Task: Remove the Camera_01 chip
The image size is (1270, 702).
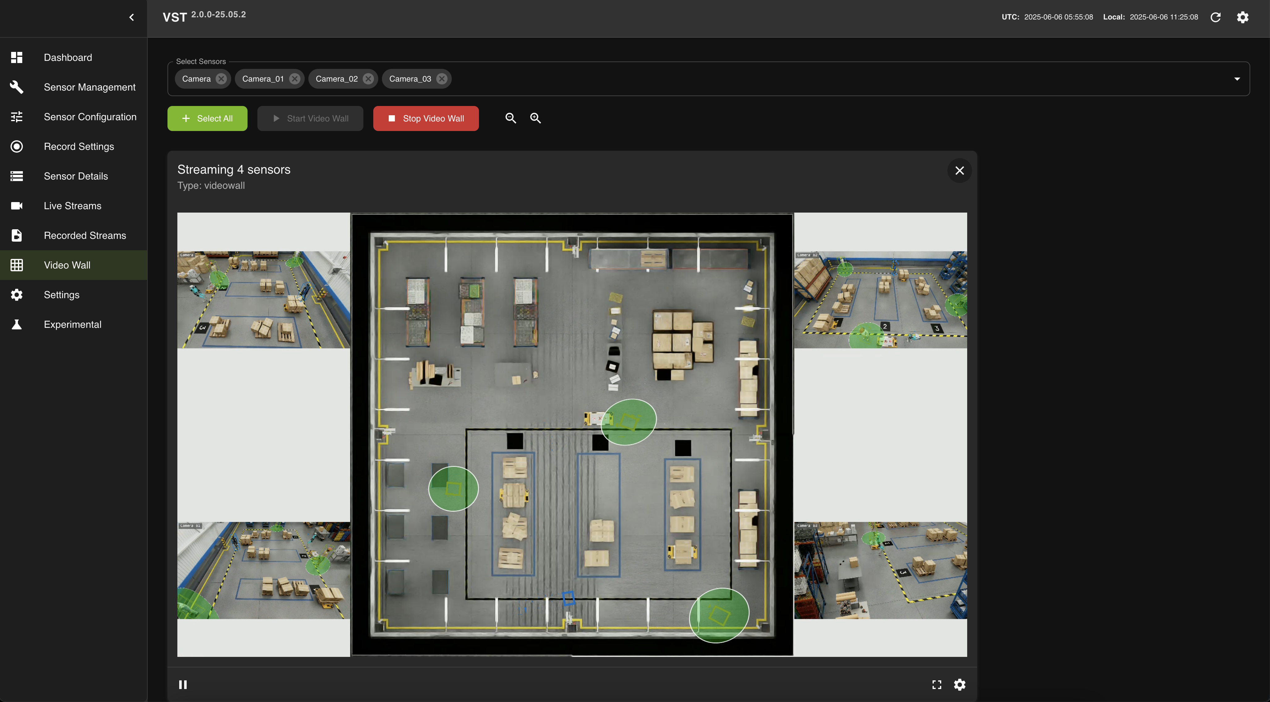Action: coord(295,79)
